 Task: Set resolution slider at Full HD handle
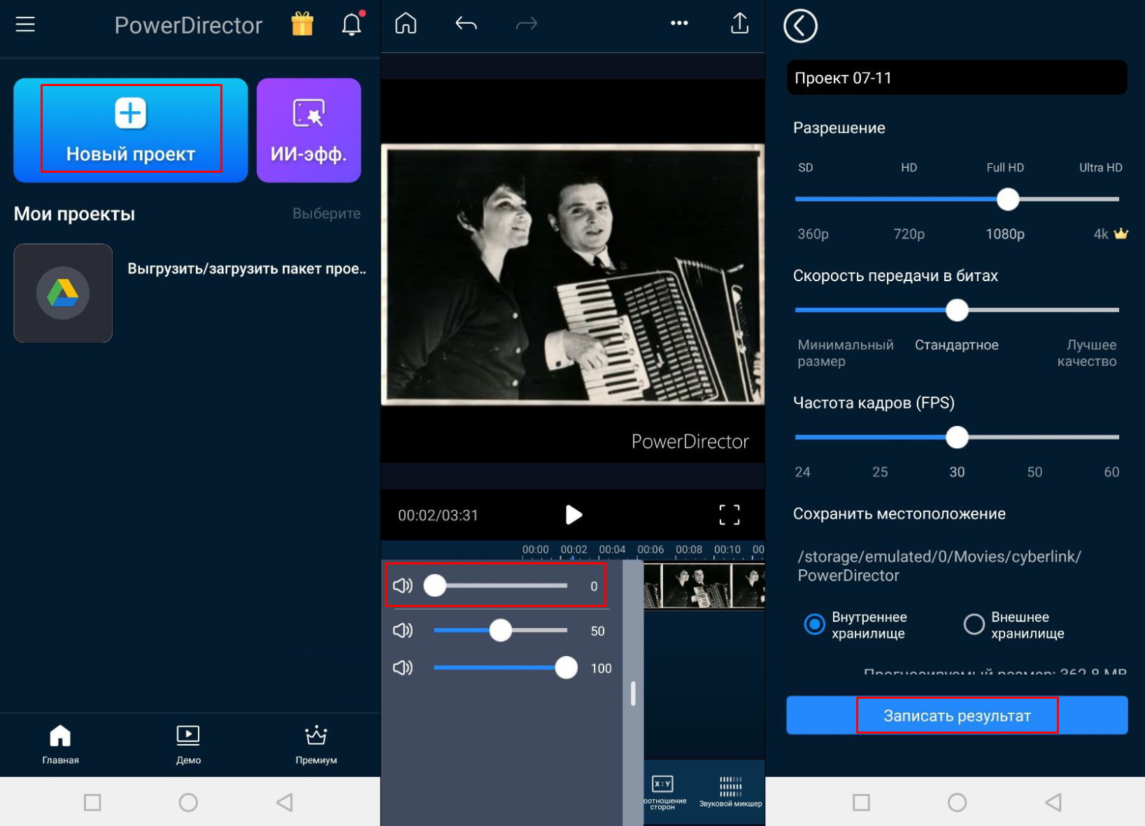pos(1008,199)
